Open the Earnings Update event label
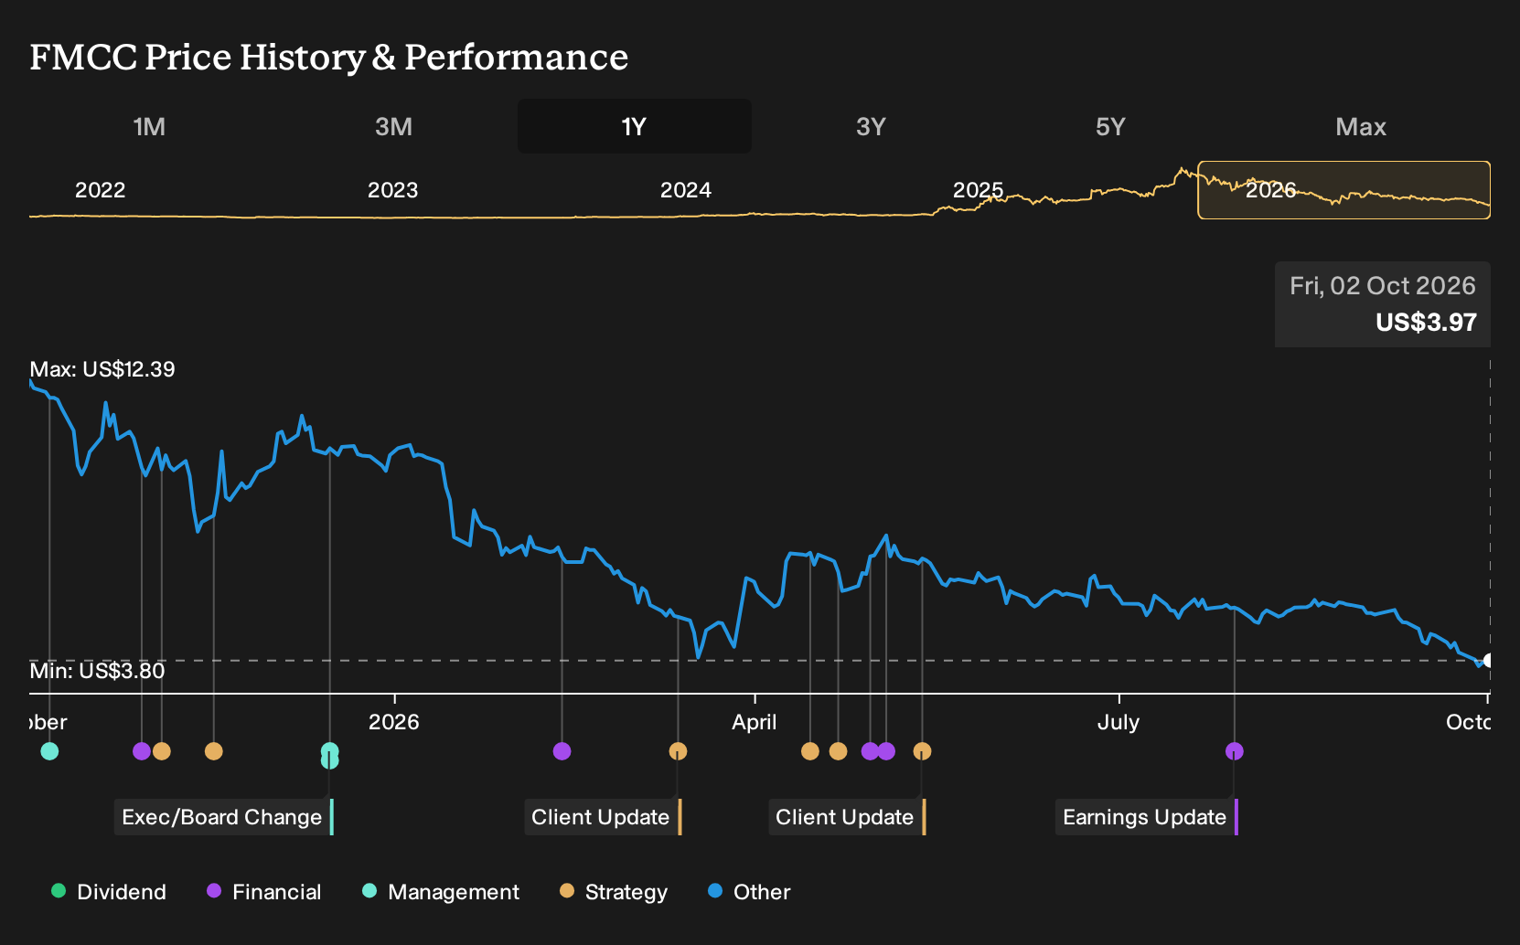 click(1147, 817)
